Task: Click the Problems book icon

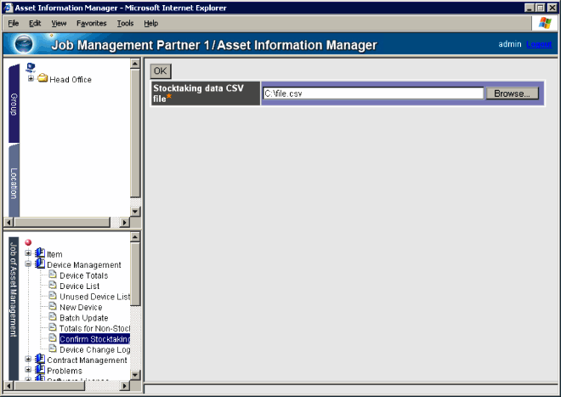Action: click(40, 369)
